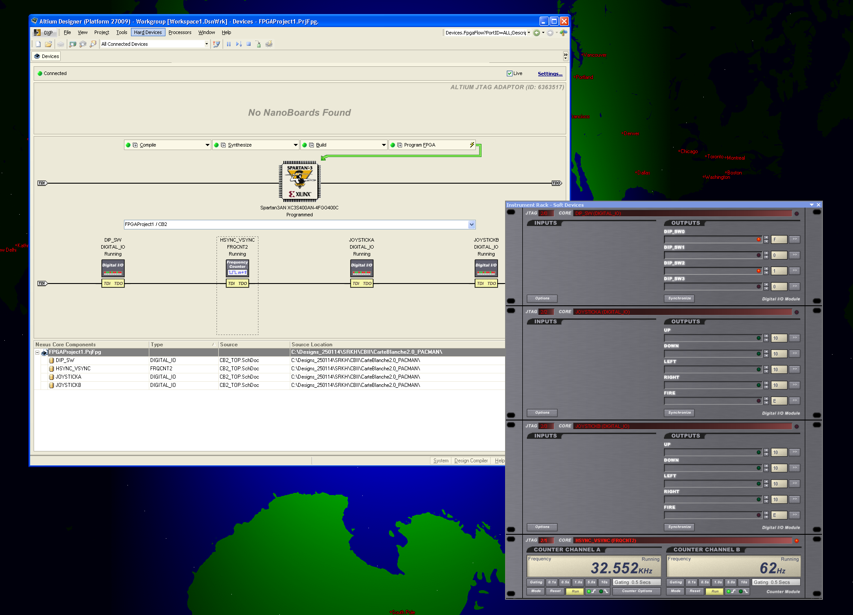Viewport: 853px width, 615px height.
Task: Click the home cloud icon in navigation bar
Action: click(x=564, y=33)
